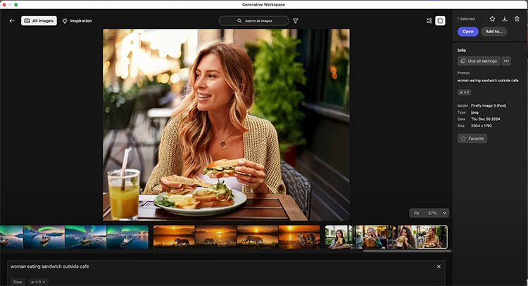Click the Inspiration lightbulb tab
Screen dimensions: 528x286
point(77,21)
